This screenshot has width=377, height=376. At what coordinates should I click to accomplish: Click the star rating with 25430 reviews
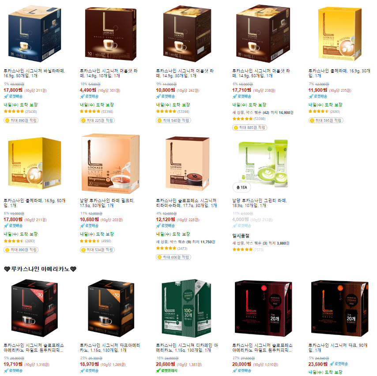point(14,111)
